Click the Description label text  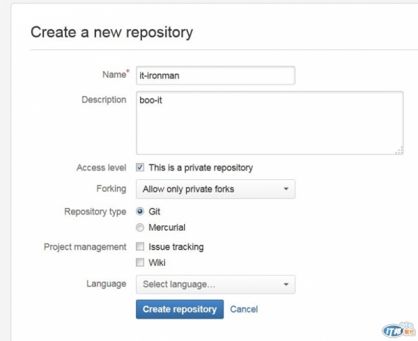[x=104, y=100]
